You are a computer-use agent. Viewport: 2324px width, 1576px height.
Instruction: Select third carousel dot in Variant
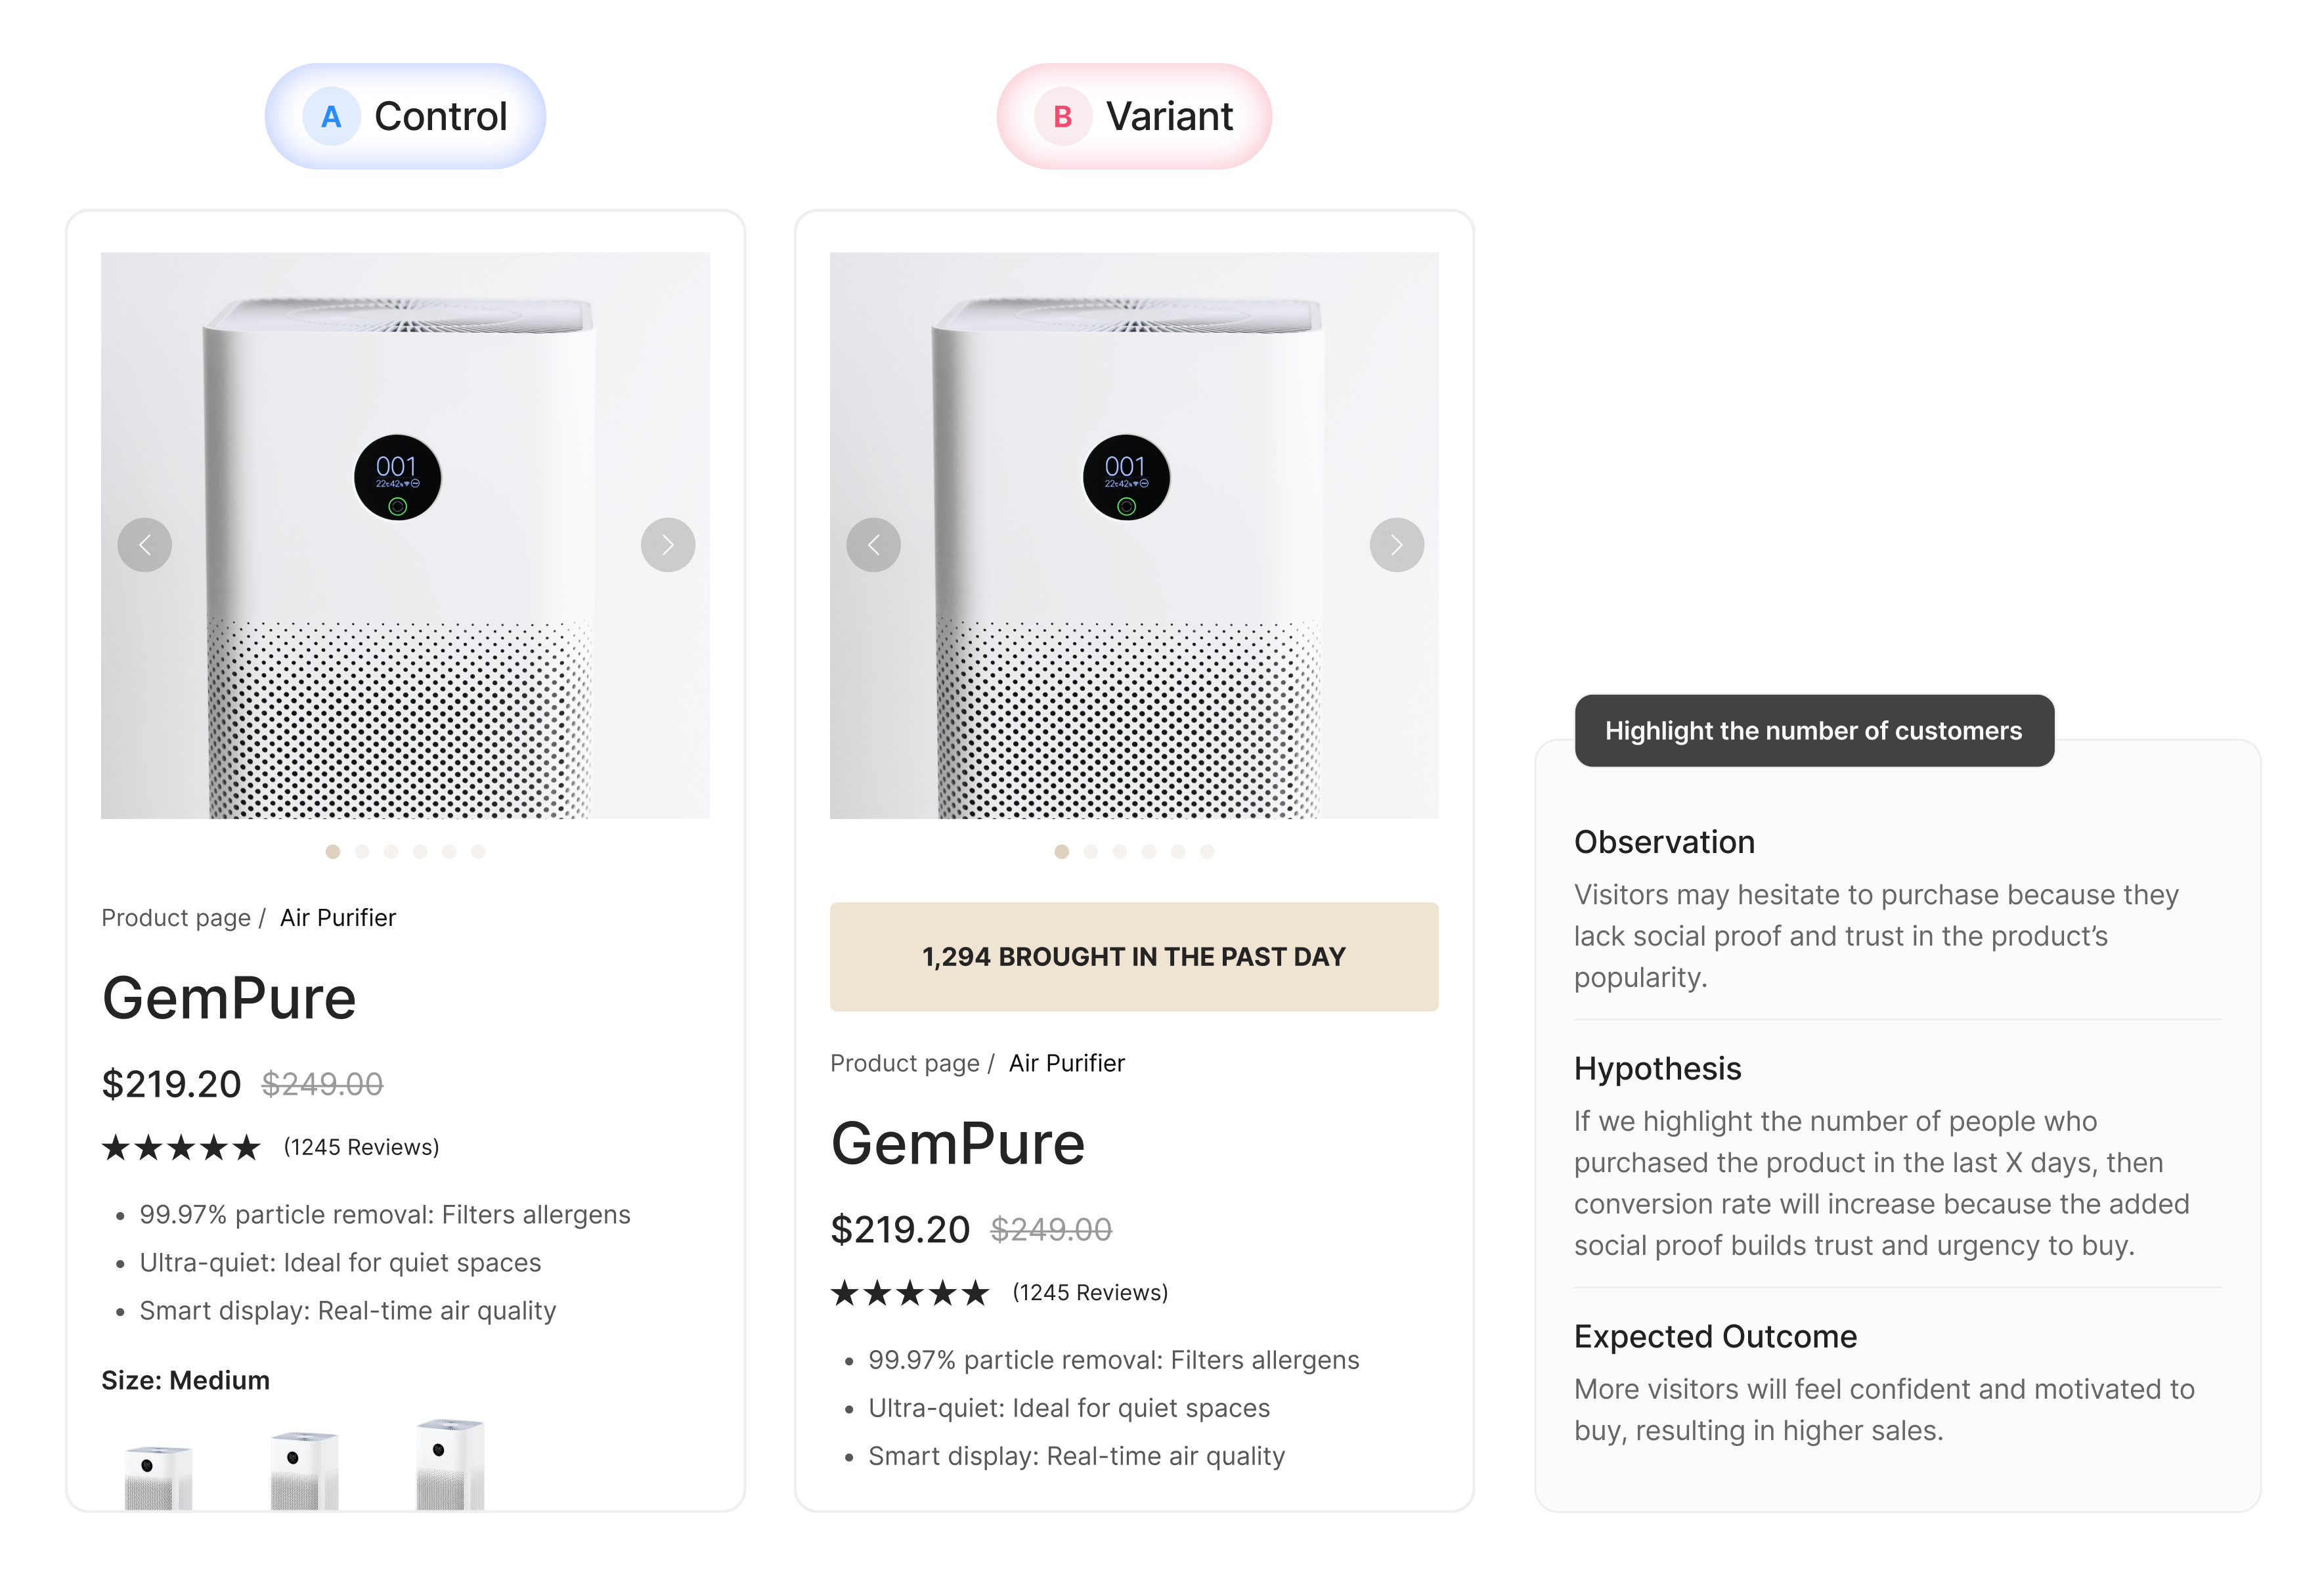click(x=1120, y=852)
